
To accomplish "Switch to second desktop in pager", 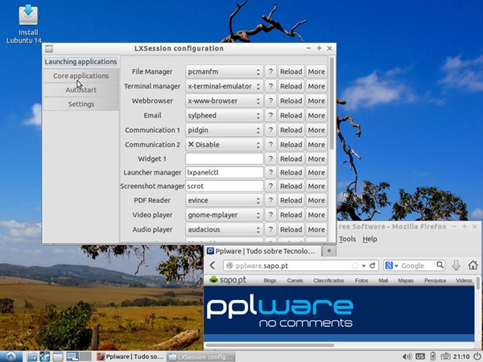I will tap(85, 356).
